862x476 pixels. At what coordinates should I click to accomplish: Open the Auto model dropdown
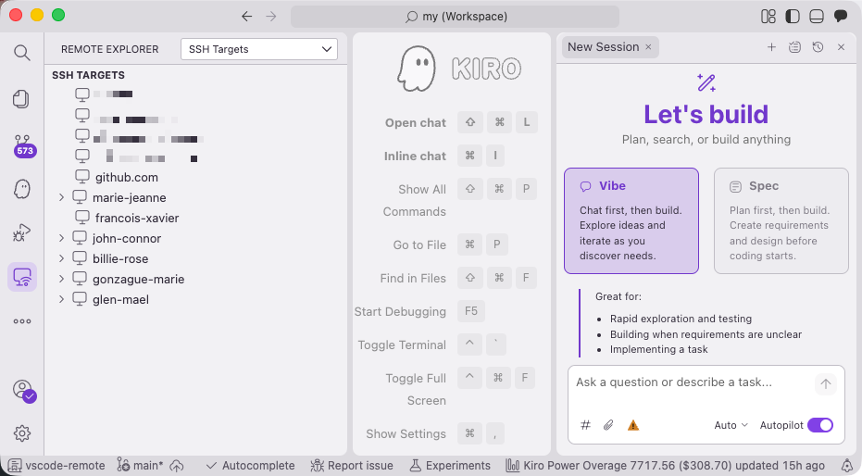(x=731, y=425)
